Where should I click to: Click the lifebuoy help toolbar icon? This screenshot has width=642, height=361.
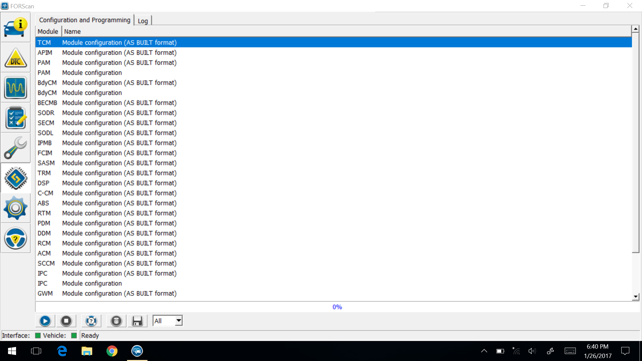pos(91,321)
